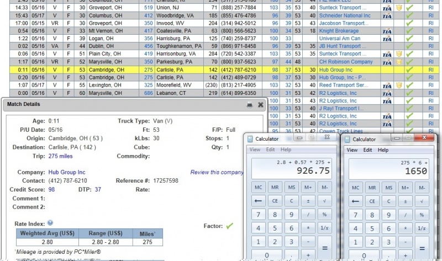Click MR button in right calculator

[372, 188]
